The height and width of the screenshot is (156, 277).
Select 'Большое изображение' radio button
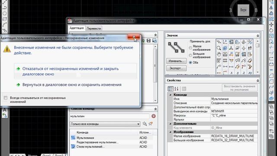point(190,55)
